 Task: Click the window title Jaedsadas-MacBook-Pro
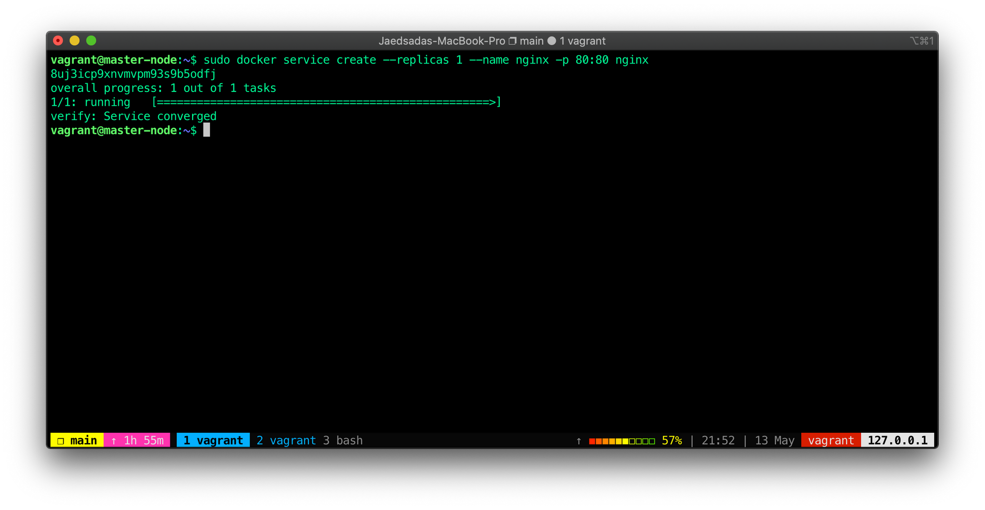coord(442,41)
